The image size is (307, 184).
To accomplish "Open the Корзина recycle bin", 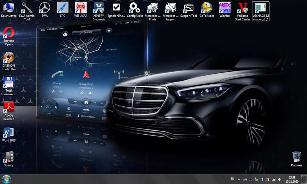I will tap(296, 159).
